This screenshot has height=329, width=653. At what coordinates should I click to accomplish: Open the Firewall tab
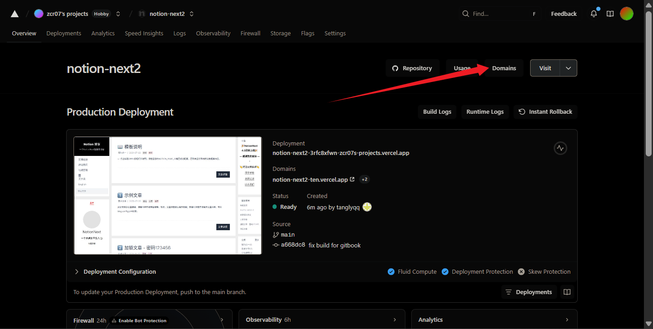[x=250, y=33]
